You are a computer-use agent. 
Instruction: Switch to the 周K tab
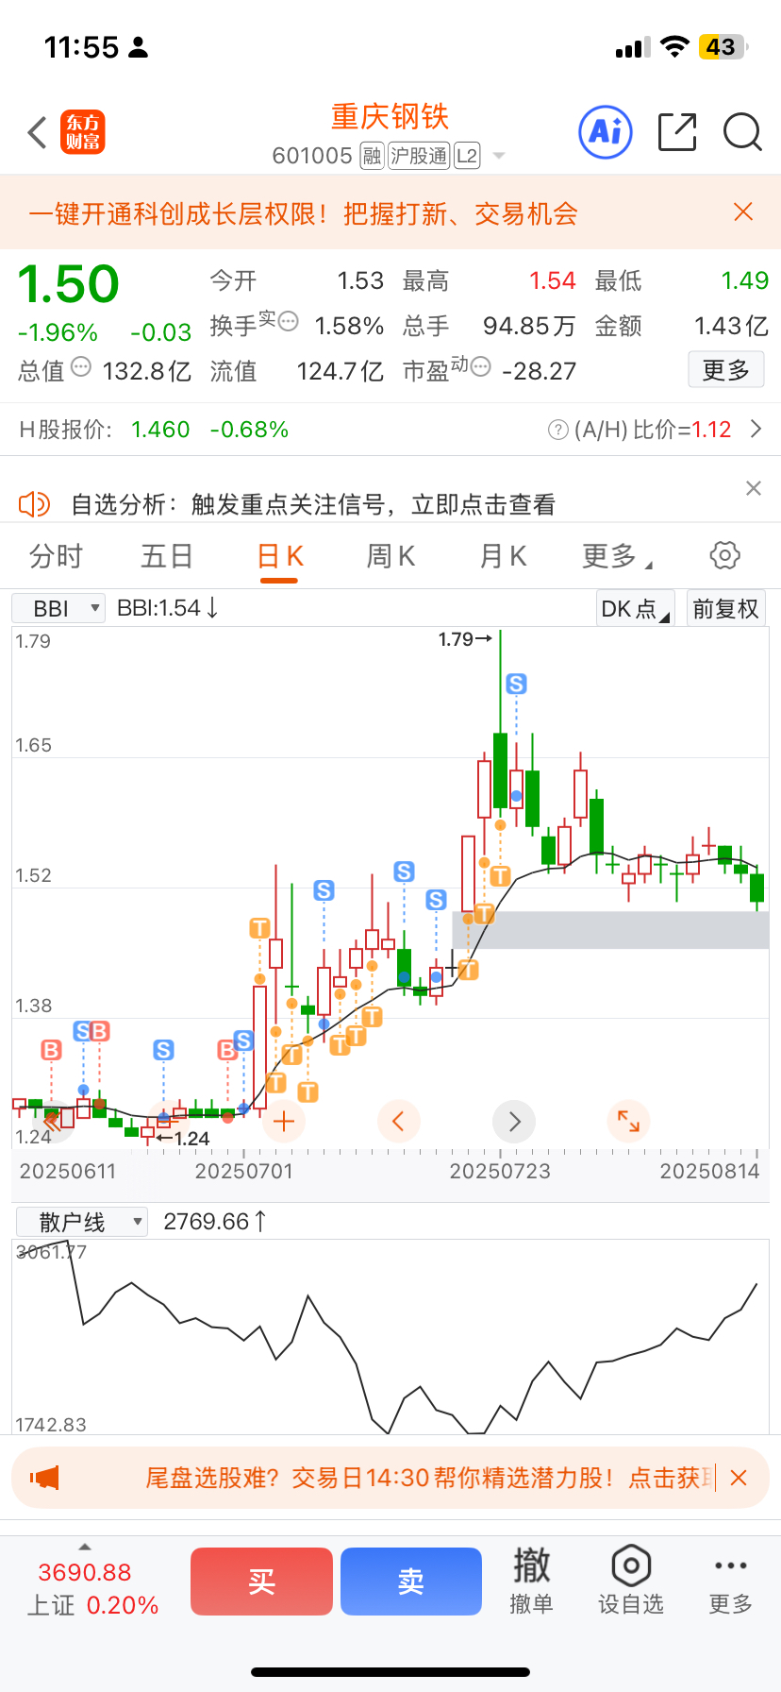pos(390,556)
